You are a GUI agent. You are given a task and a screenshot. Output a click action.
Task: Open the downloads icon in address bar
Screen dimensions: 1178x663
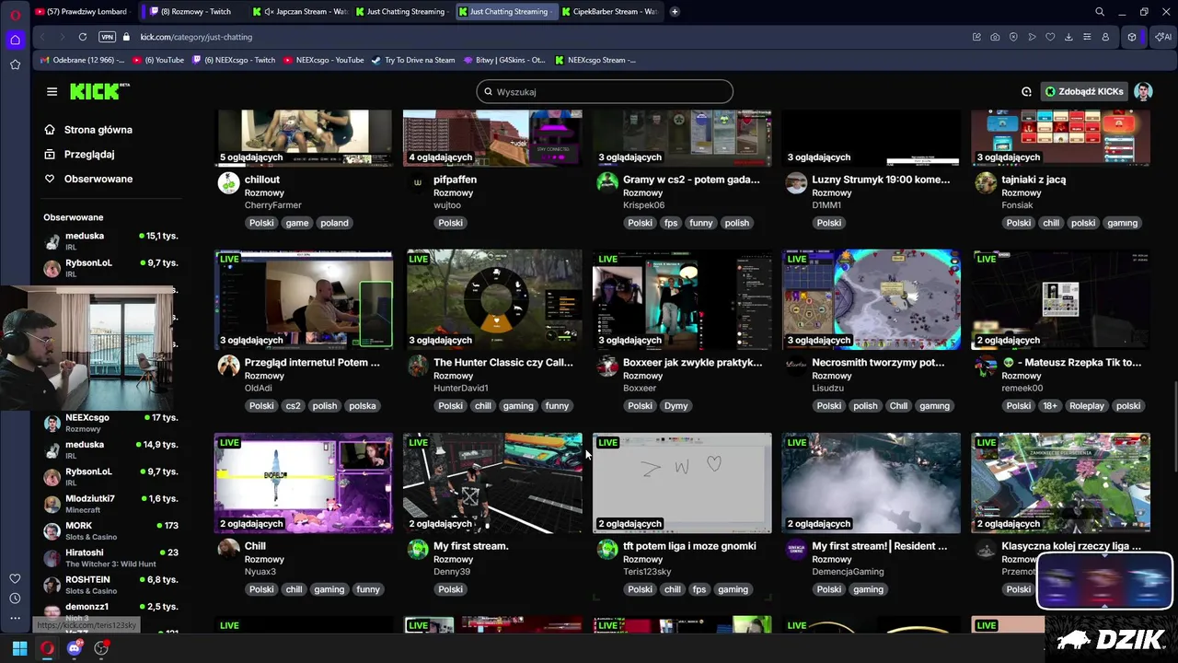[1068, 37]
